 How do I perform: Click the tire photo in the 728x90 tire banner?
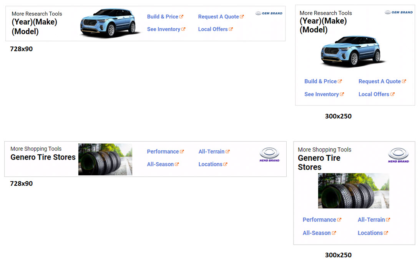pyautogui.click(x=105, y=159)
